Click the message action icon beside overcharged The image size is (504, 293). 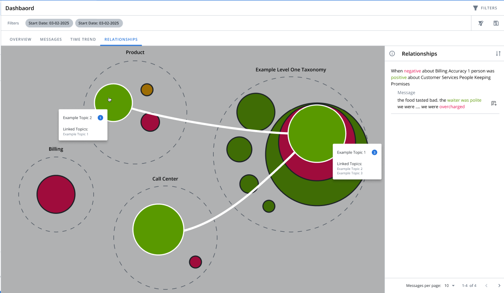494,103
